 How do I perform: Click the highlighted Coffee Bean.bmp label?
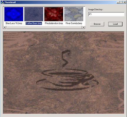click(x=34, y=23)
